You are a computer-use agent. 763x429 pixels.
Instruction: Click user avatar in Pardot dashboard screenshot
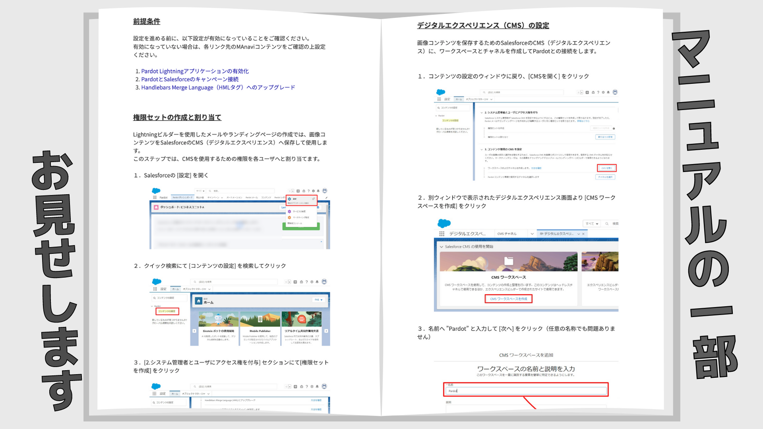(x=325, y=191)
